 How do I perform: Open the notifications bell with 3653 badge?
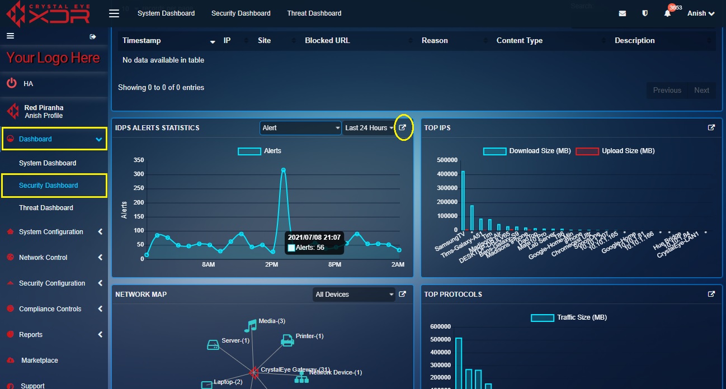pos(667,13)
